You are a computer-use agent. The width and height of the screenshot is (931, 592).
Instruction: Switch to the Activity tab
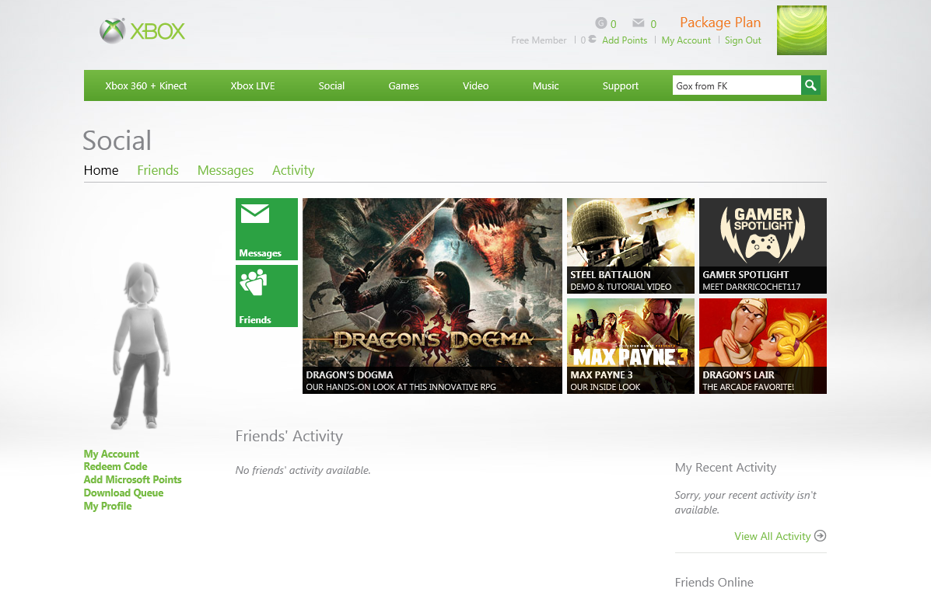point(293,171)
